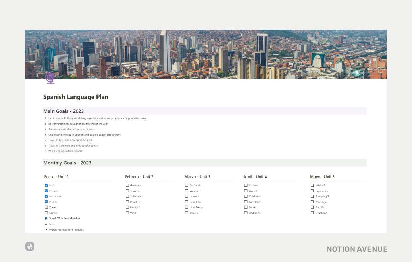Expand the Intro toggle below Speak With Less Mistakes
The image size is (412, 262).
click(46, 224)
